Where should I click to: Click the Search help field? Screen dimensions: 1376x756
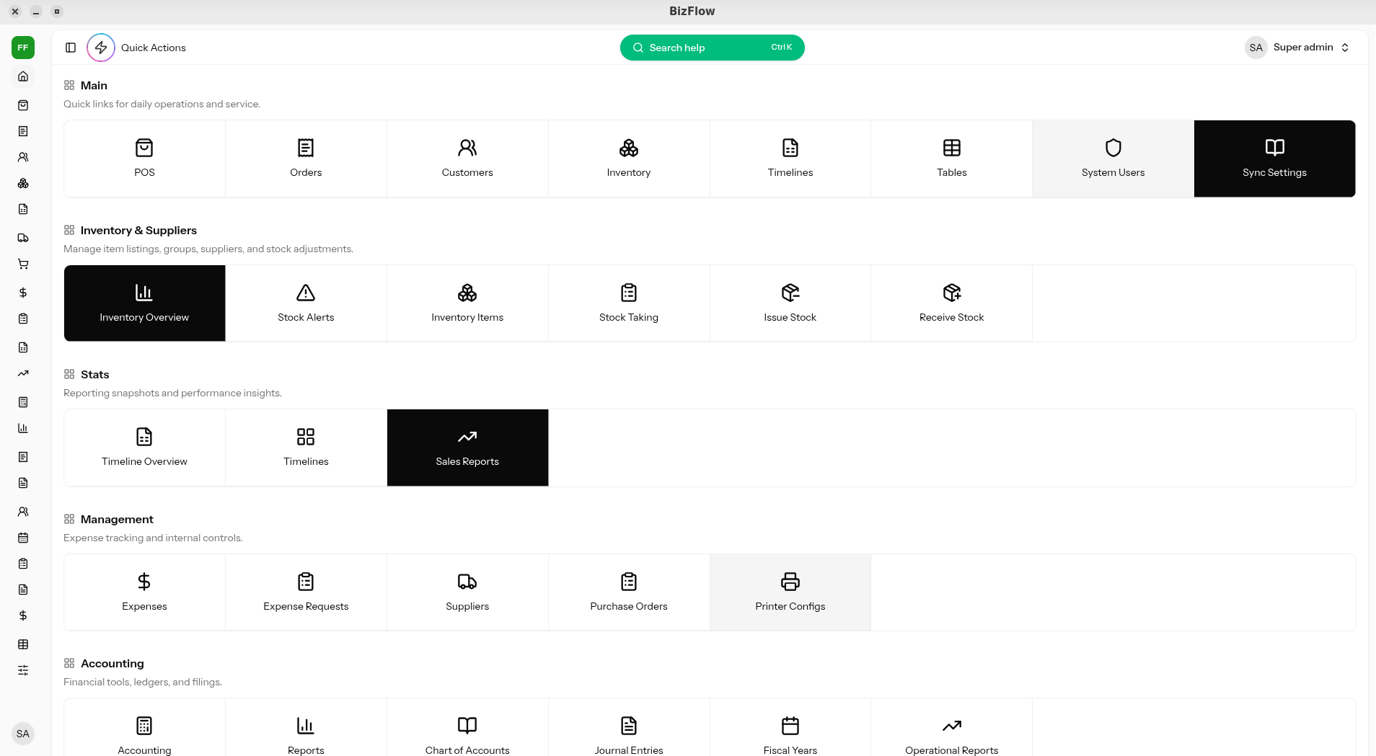click(x=712, y=48)
